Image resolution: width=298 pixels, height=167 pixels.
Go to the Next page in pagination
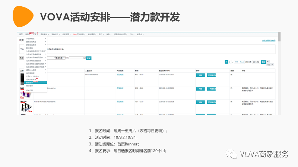[x=242, y=62]
